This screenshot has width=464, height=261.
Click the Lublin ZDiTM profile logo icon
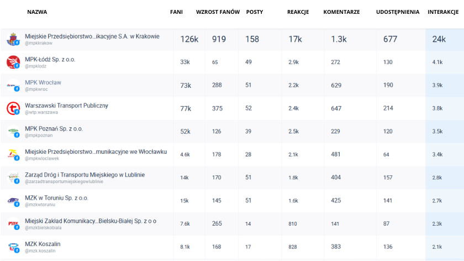(x=13, y=178)
